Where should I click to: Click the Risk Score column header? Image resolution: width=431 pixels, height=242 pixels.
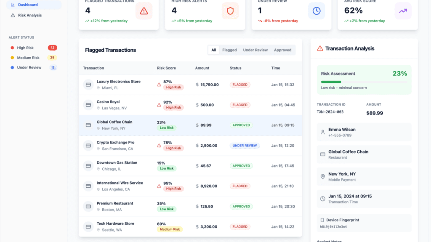click(x=166, y=68)
